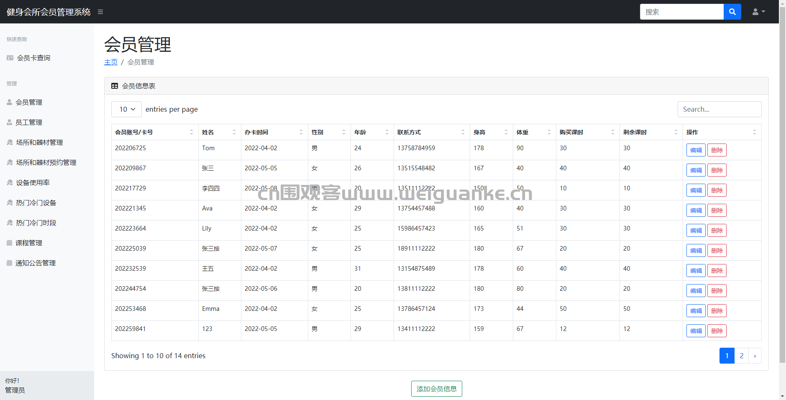Click 添加会员信息 button
Image resolution: width=786 pixels, height=400 pixels.
click(436, 389)
